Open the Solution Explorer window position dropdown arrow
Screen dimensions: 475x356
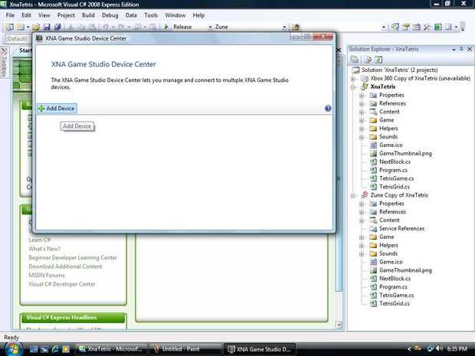[x=454, y=49]
